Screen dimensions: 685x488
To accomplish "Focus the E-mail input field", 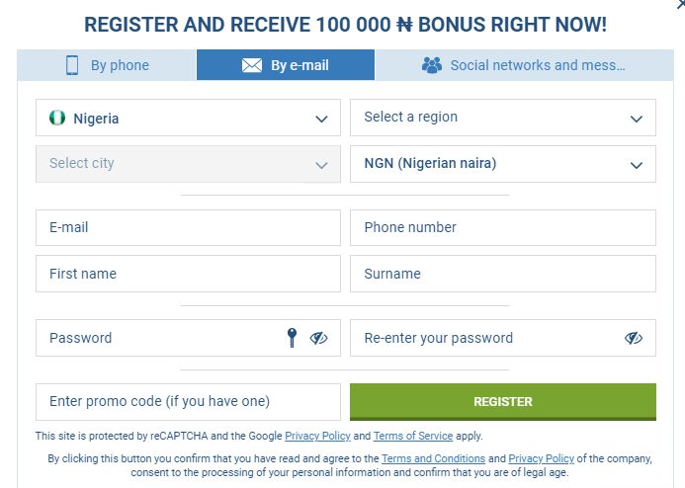I will point(188,228).
